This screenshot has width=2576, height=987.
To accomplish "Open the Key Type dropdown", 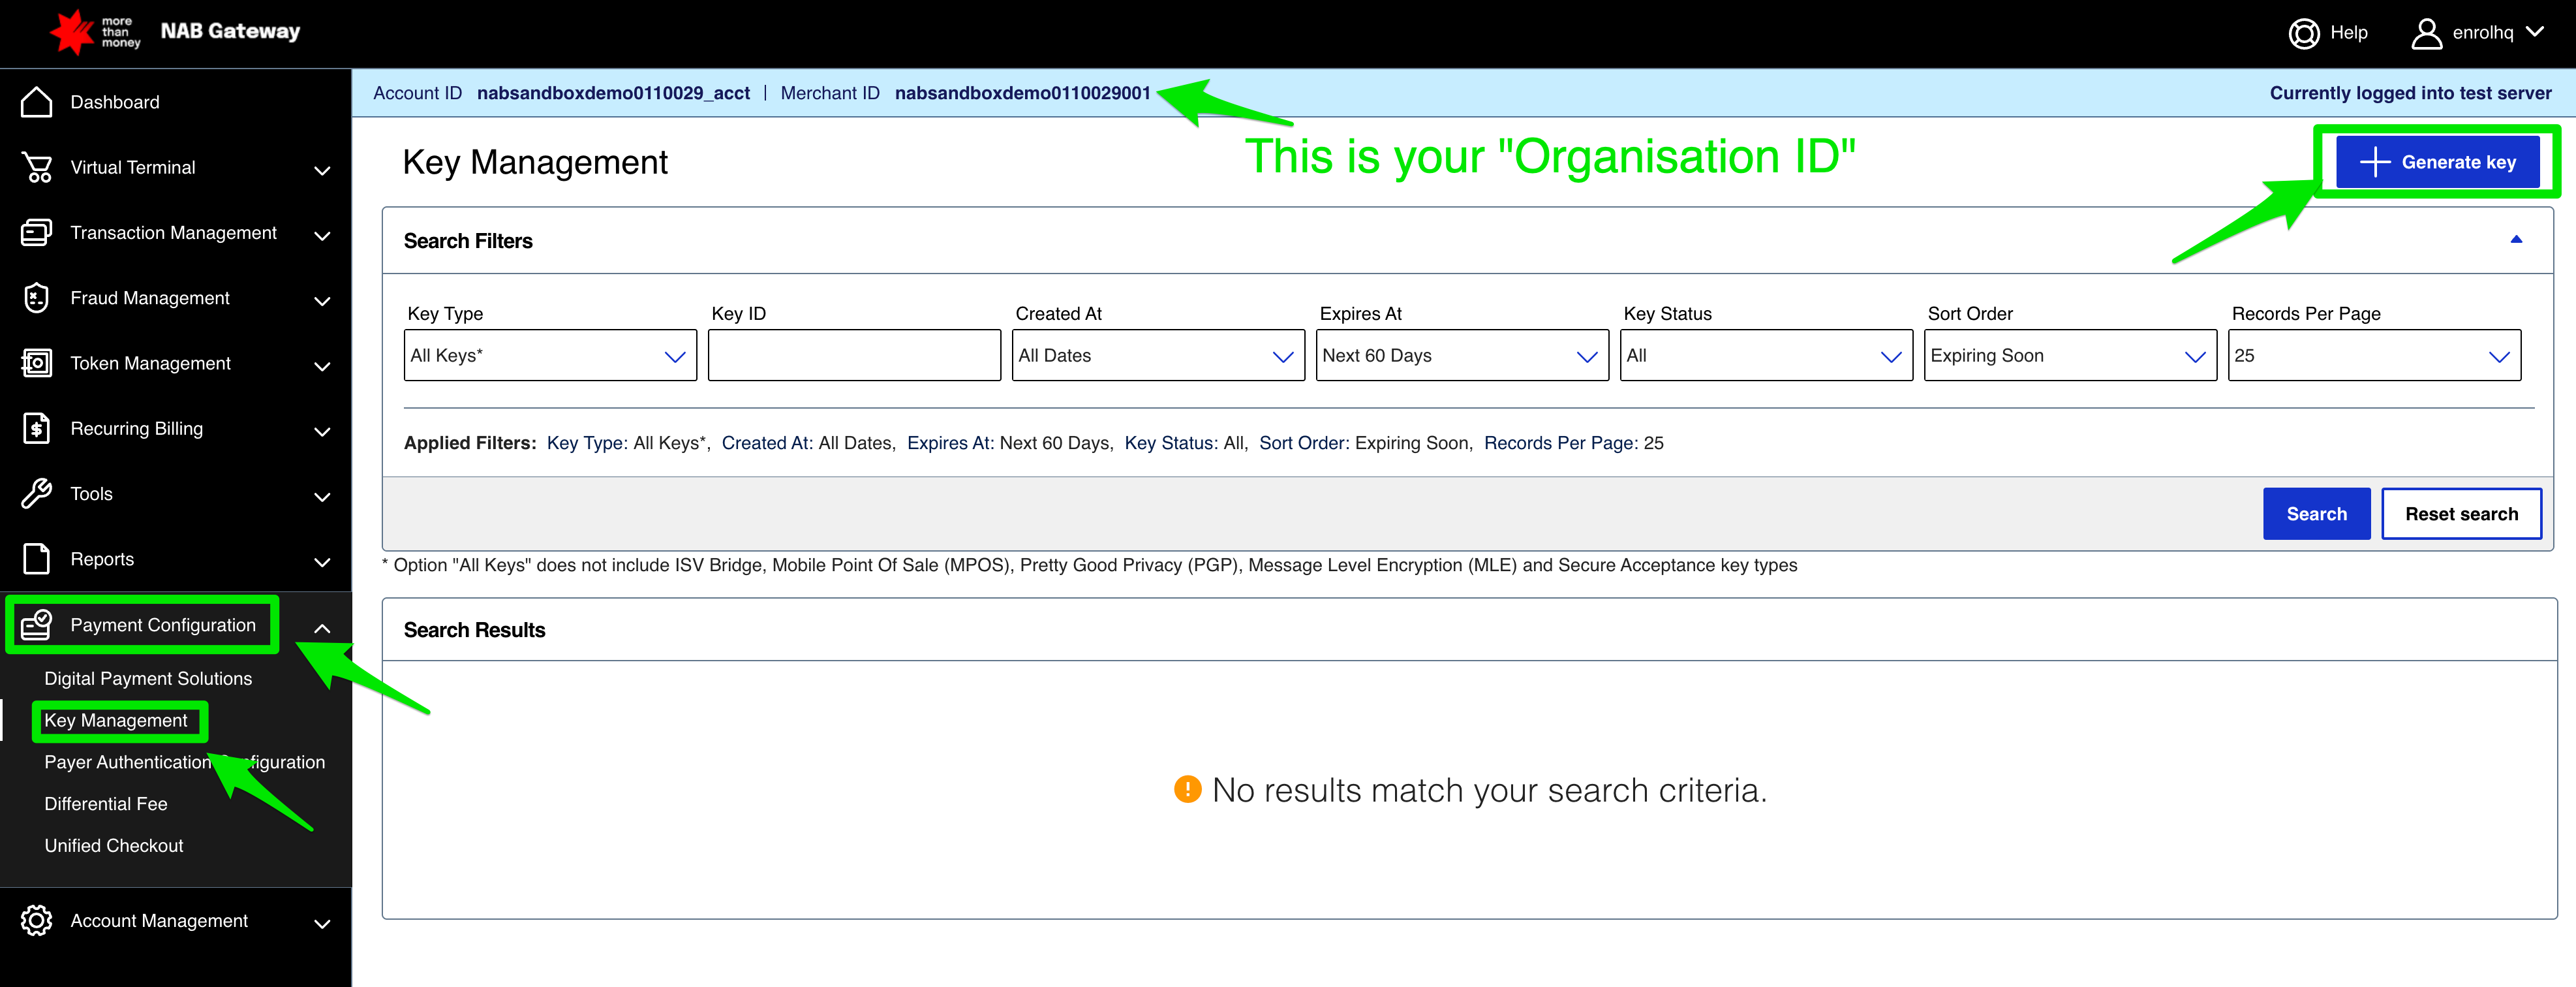I will coord(549,356).
